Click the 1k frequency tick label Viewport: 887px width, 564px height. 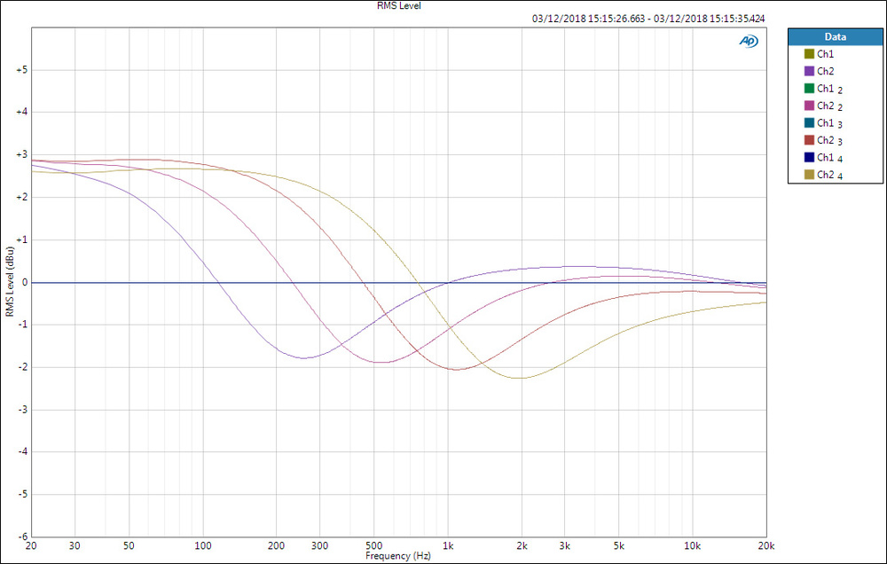(447, 546)
